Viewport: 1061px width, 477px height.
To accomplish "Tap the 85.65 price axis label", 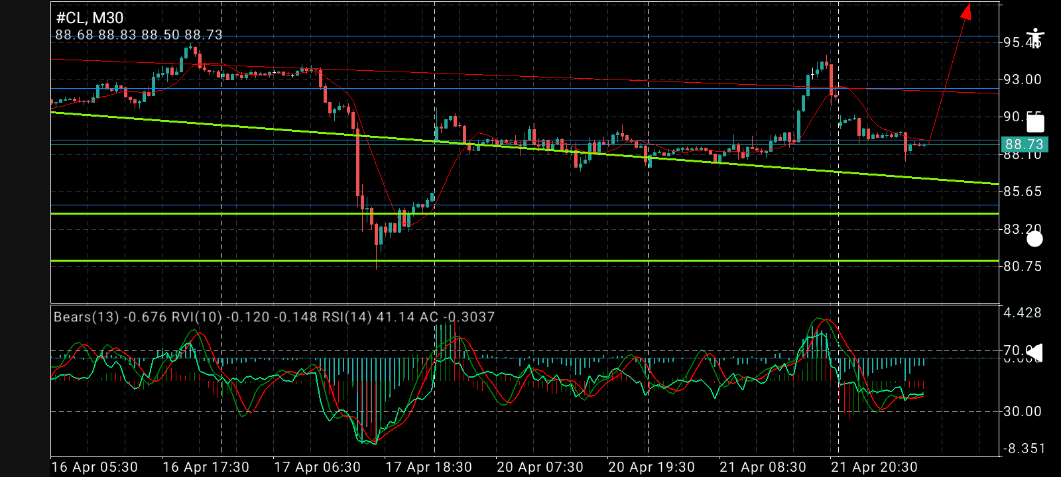I will (1022, 191).
